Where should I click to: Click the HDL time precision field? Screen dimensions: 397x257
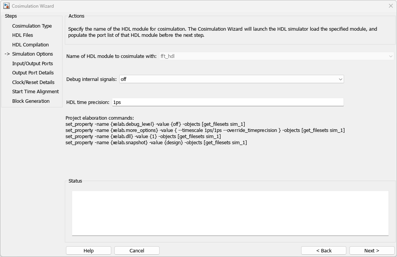pyautogui.click(x=227, y=102)
